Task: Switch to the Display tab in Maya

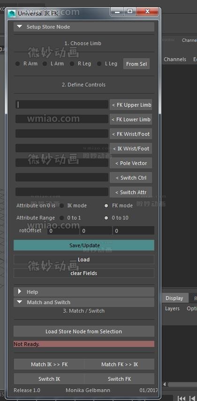Action: [x=174, y=298]
